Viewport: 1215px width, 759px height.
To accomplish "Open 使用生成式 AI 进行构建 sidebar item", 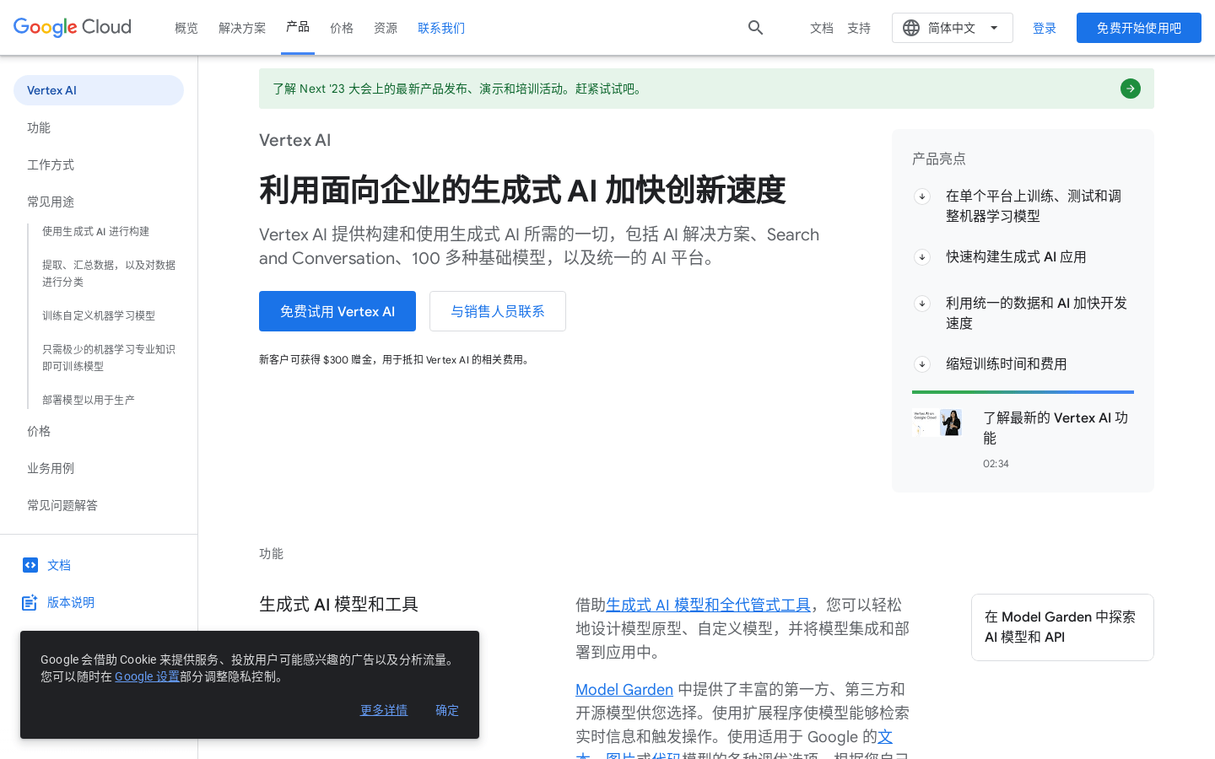I will (x=96, y=231).
